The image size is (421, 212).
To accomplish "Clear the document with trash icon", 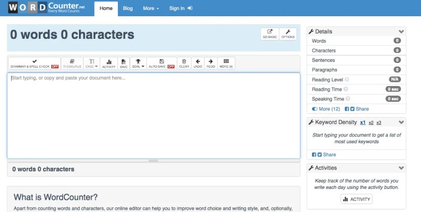I will [x=184, y=63].
